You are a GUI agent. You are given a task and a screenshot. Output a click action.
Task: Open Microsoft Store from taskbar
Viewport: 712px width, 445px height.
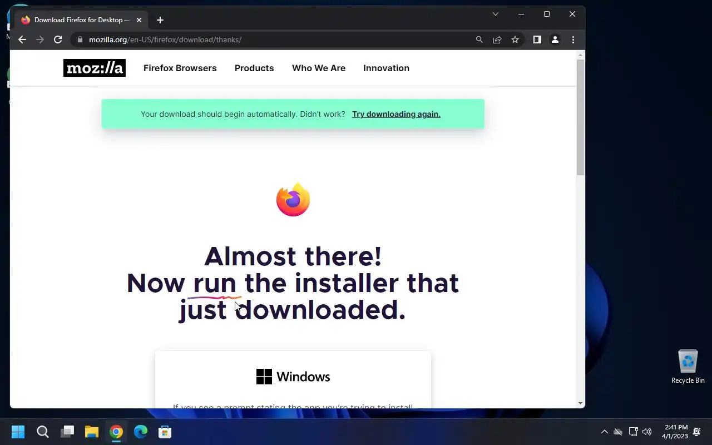coord(165,432)
